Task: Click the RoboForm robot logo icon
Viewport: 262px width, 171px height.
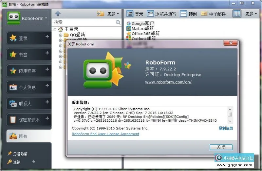Action: click(13, 18)
